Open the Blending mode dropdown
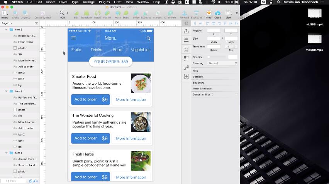The image size is (329, 184). coord(222,63)
